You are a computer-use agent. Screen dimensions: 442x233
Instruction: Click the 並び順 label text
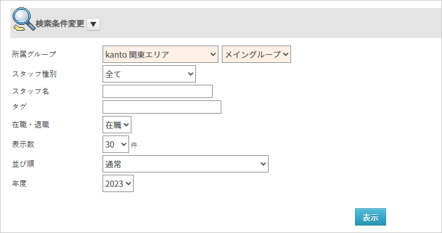point(23,164)
